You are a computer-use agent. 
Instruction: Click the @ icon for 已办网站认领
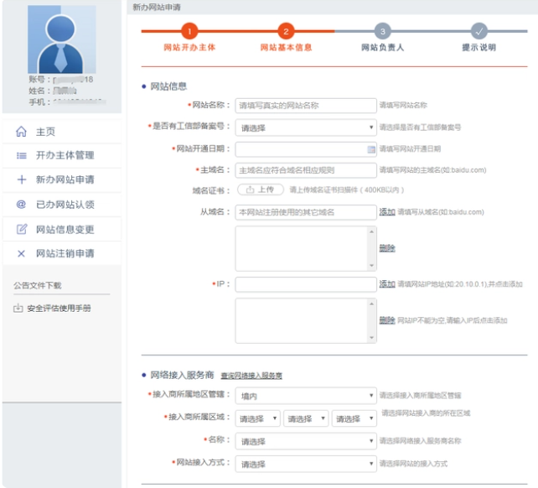tap(22, 205)
